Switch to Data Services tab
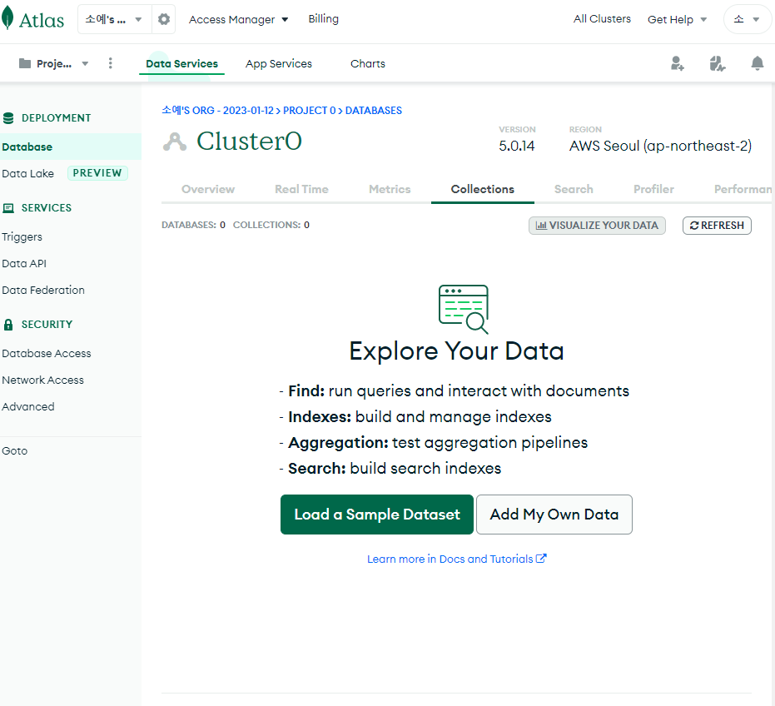The image size is (775, 706). tap(181, 64)
